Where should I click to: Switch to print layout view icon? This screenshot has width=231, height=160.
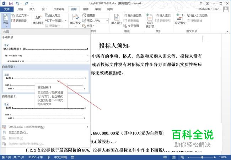[174, 157]
